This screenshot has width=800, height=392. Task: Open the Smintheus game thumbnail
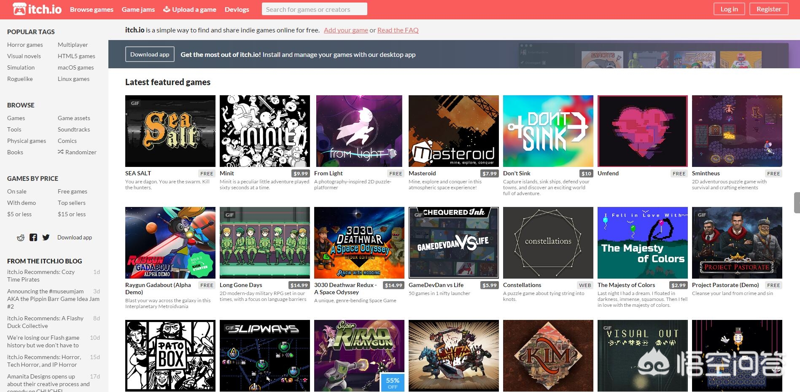click(737, 131)
